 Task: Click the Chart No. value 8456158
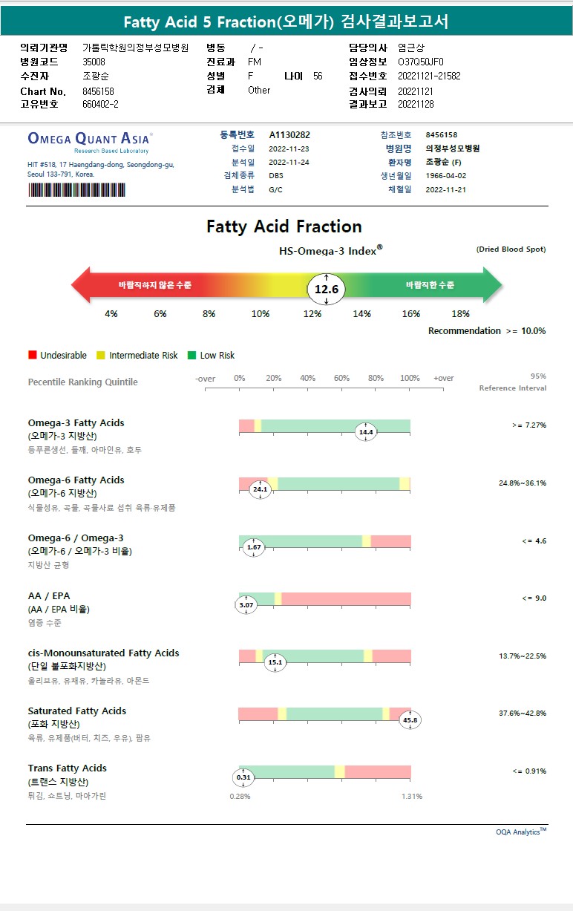click(98, 91)
